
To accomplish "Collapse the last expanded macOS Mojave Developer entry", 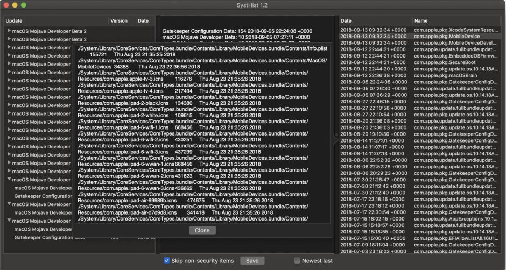I will [x=9, y=221].
